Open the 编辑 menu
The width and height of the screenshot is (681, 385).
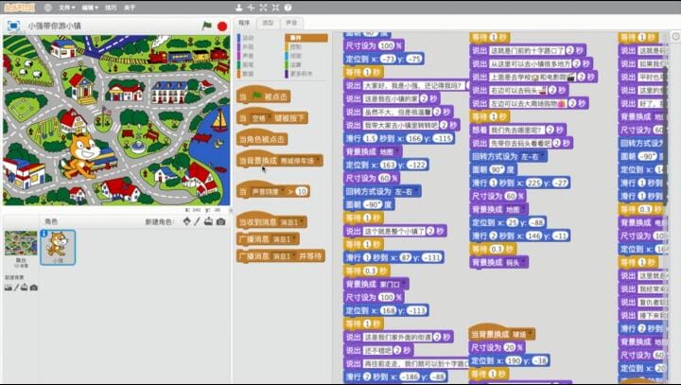coord(92,7)
